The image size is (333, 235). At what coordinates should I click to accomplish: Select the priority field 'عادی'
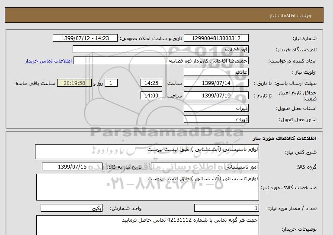[x=216, y=72]
